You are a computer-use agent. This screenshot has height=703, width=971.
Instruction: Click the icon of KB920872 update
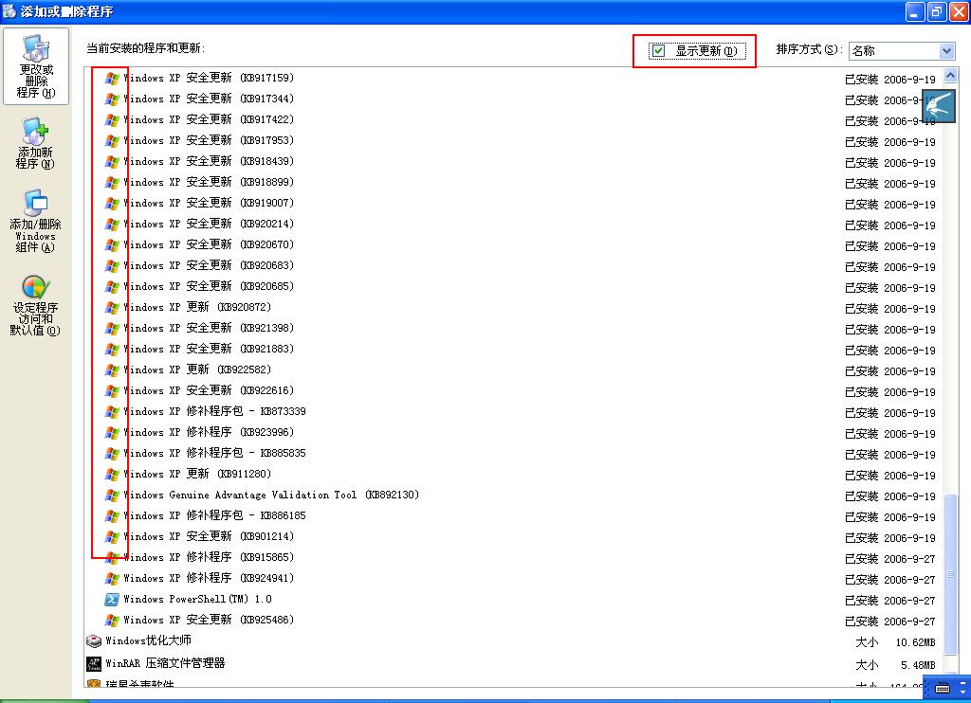tap(112, 308)
